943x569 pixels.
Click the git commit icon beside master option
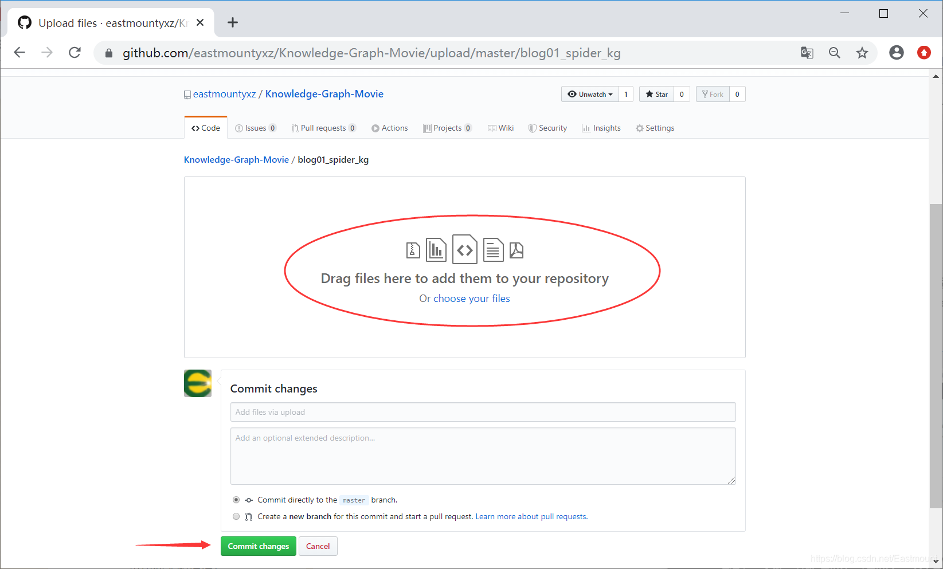click(249, 500)
